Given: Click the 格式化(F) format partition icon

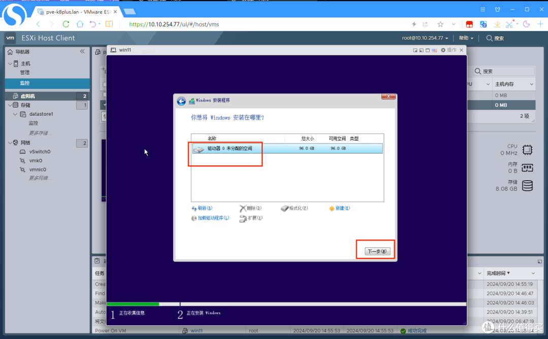Looking at the screenshot, I should click(285, 209).
